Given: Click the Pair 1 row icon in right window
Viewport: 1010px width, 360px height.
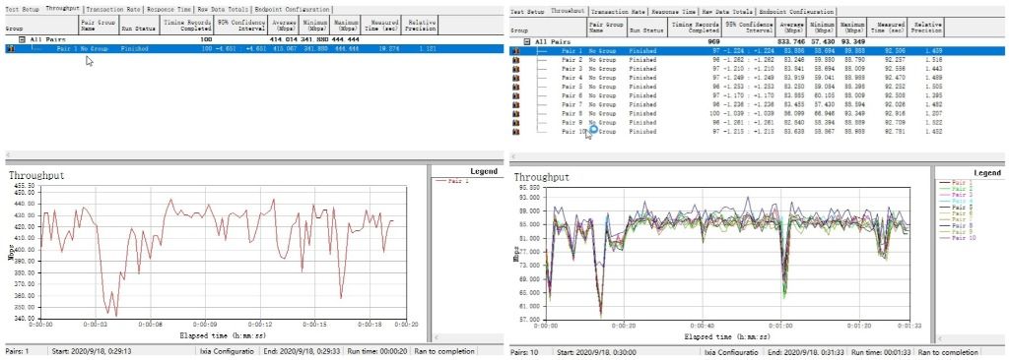Looking at the screenshot, I should pyautogui.click(x=515, y=50).
